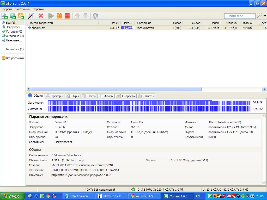Open Preferences via the gear icon
The height and width of the screenshot is (200, 267).
pyautogui.click(x=96, y=16)
